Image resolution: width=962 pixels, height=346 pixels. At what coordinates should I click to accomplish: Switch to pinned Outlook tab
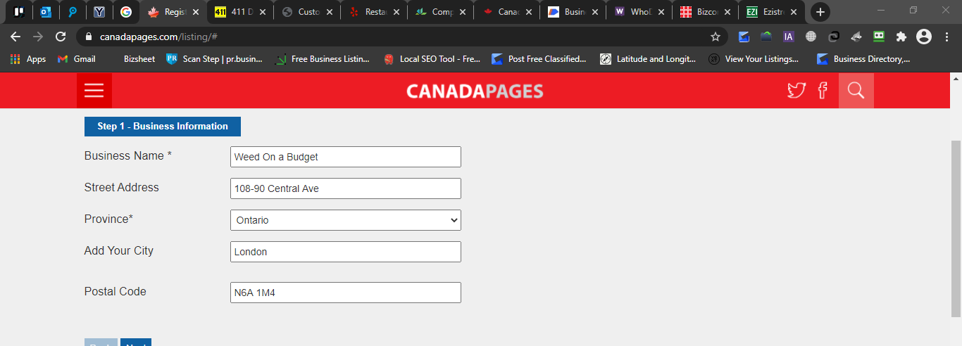pyautogui.click(x=46, y=12)
